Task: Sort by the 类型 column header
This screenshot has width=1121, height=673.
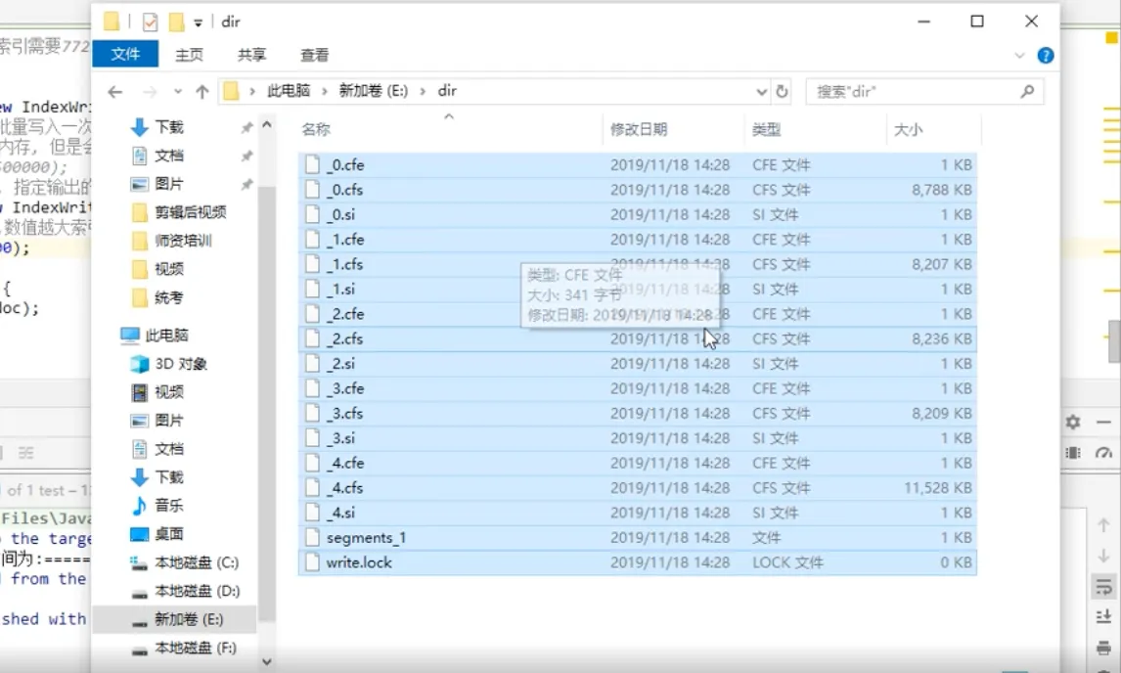Action: coord(766,129)
